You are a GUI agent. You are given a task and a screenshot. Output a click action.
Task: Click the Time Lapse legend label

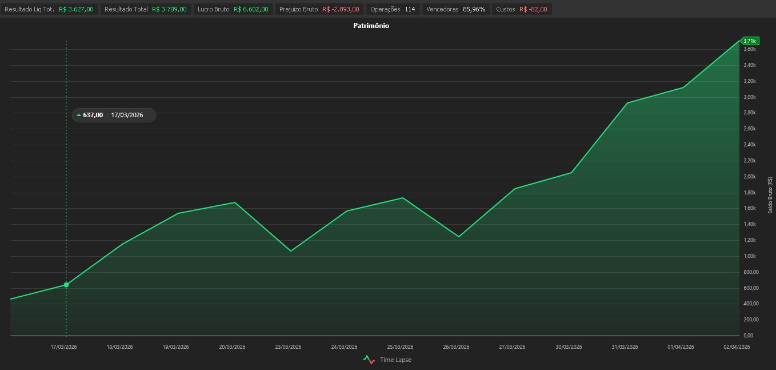point(395,360)
